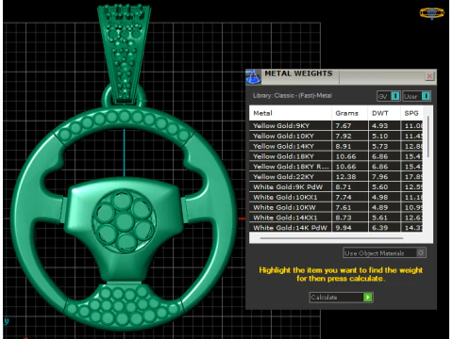The width and height of the screenshot is (453, 339).
Task: Select the White Gold:10KX1 row
Action: tap(336, 197)
